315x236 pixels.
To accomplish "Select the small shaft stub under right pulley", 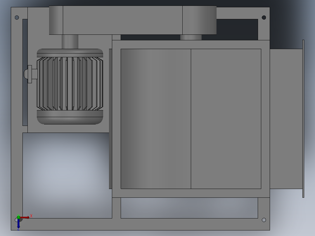I will click(191, 37).
